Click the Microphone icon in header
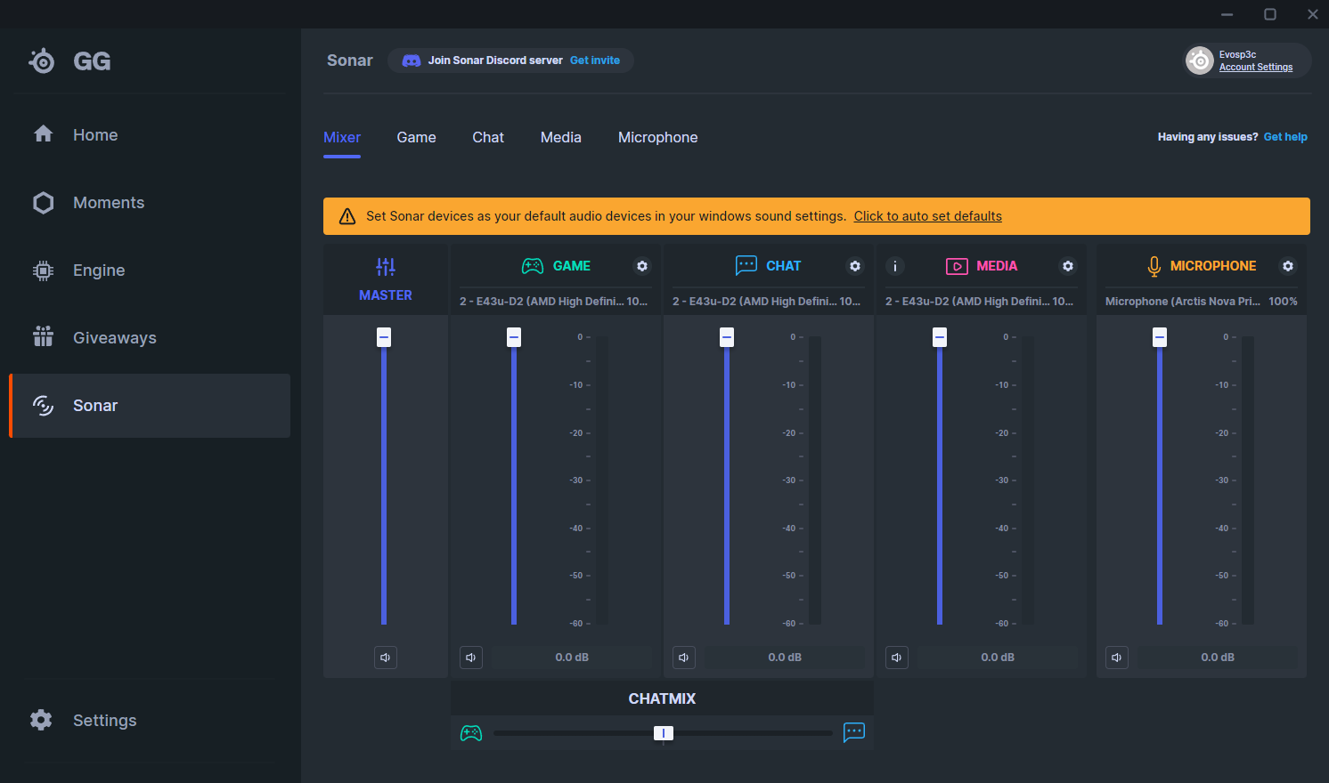 [1154, 266]
